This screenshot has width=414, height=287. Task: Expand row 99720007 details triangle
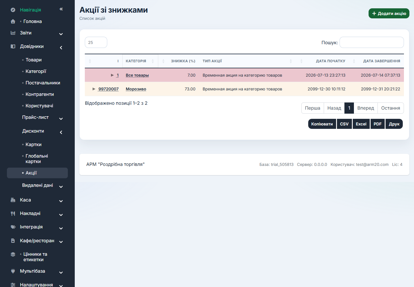(x=94, y=89)
